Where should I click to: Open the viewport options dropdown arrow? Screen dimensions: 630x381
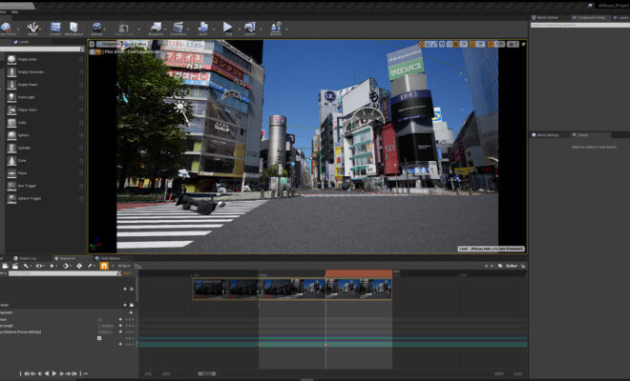(x=92, y=44)
